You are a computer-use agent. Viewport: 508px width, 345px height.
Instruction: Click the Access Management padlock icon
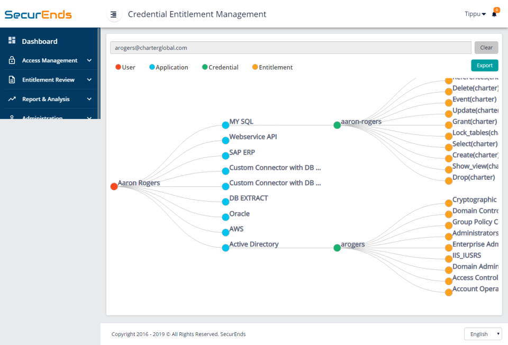coord(11,60)
